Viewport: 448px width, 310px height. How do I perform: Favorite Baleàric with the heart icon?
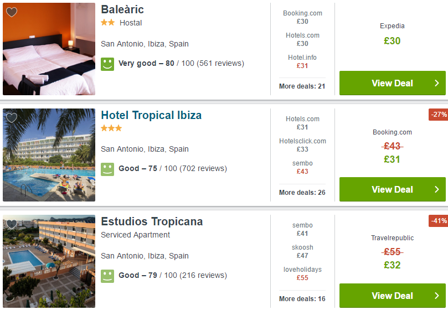tap(12, 12)
